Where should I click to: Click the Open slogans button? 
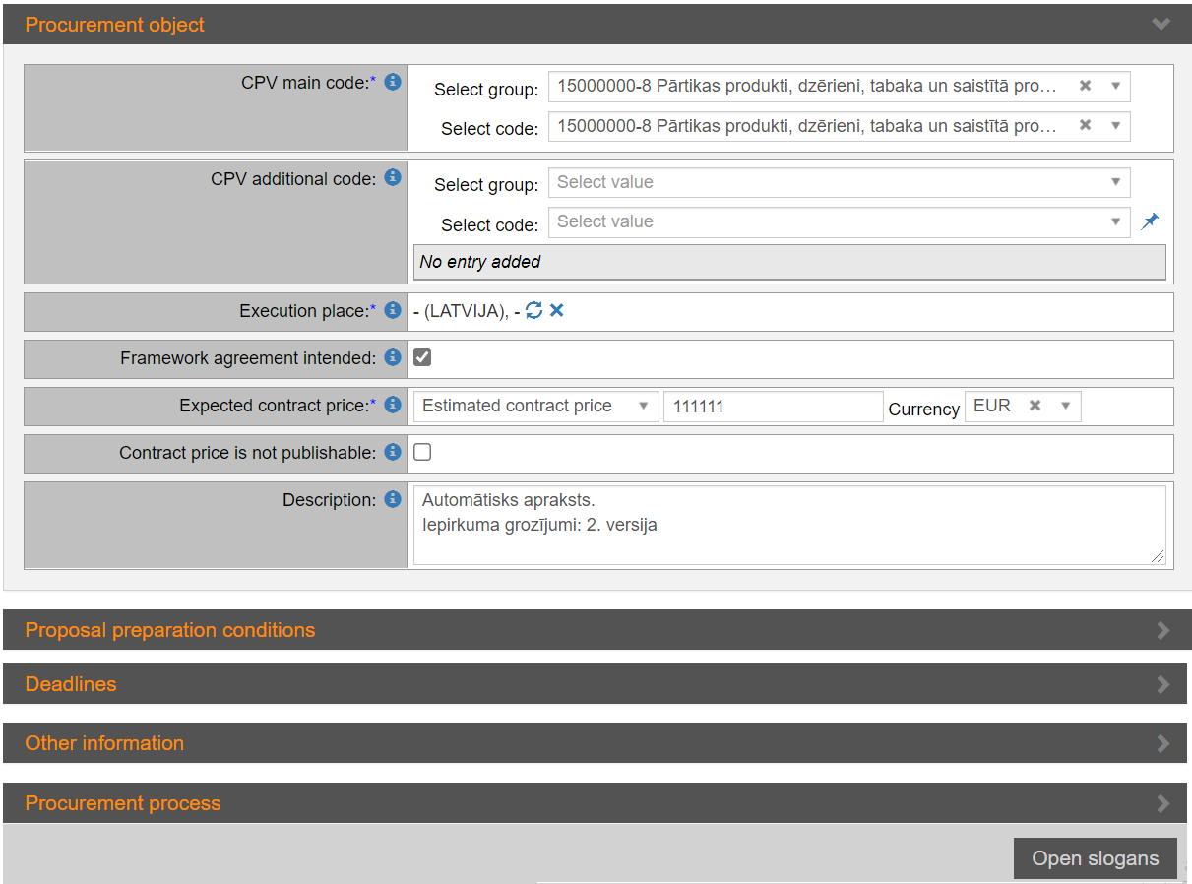tap(1095, 858)
